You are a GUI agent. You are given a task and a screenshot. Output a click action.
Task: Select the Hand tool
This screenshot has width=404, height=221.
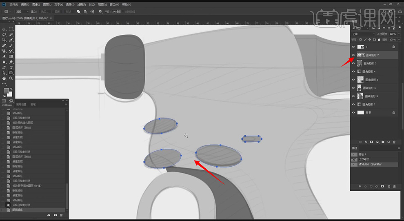[x=4, y=78]
